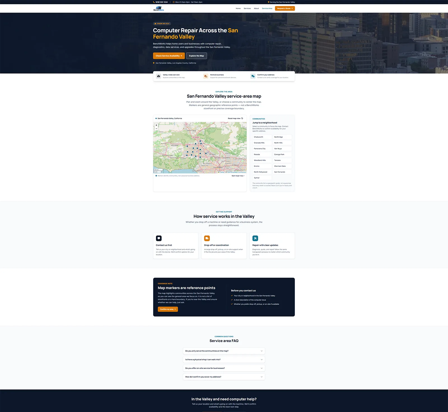Open larger map link
The width and height of the screenshot is (448, 412).
point(238,176)
